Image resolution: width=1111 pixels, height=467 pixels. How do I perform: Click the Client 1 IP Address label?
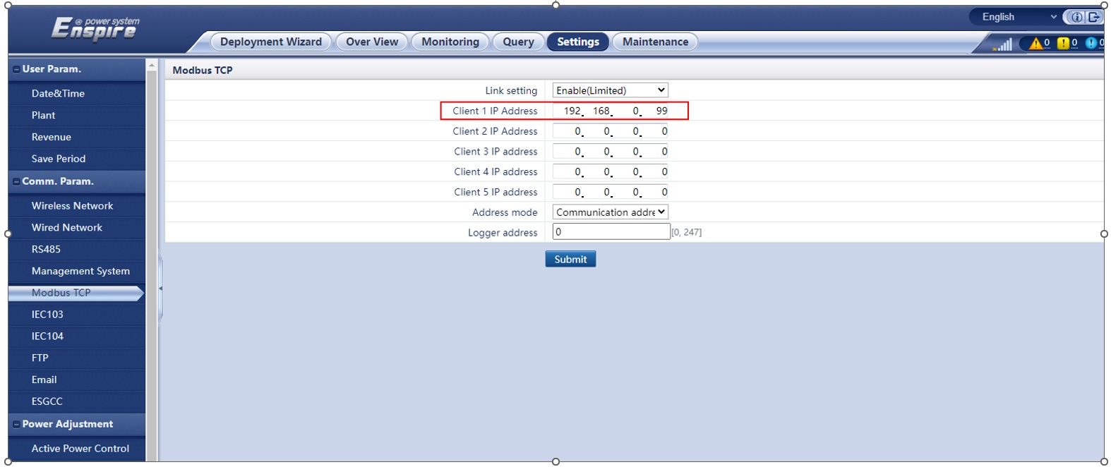point(495,111)
